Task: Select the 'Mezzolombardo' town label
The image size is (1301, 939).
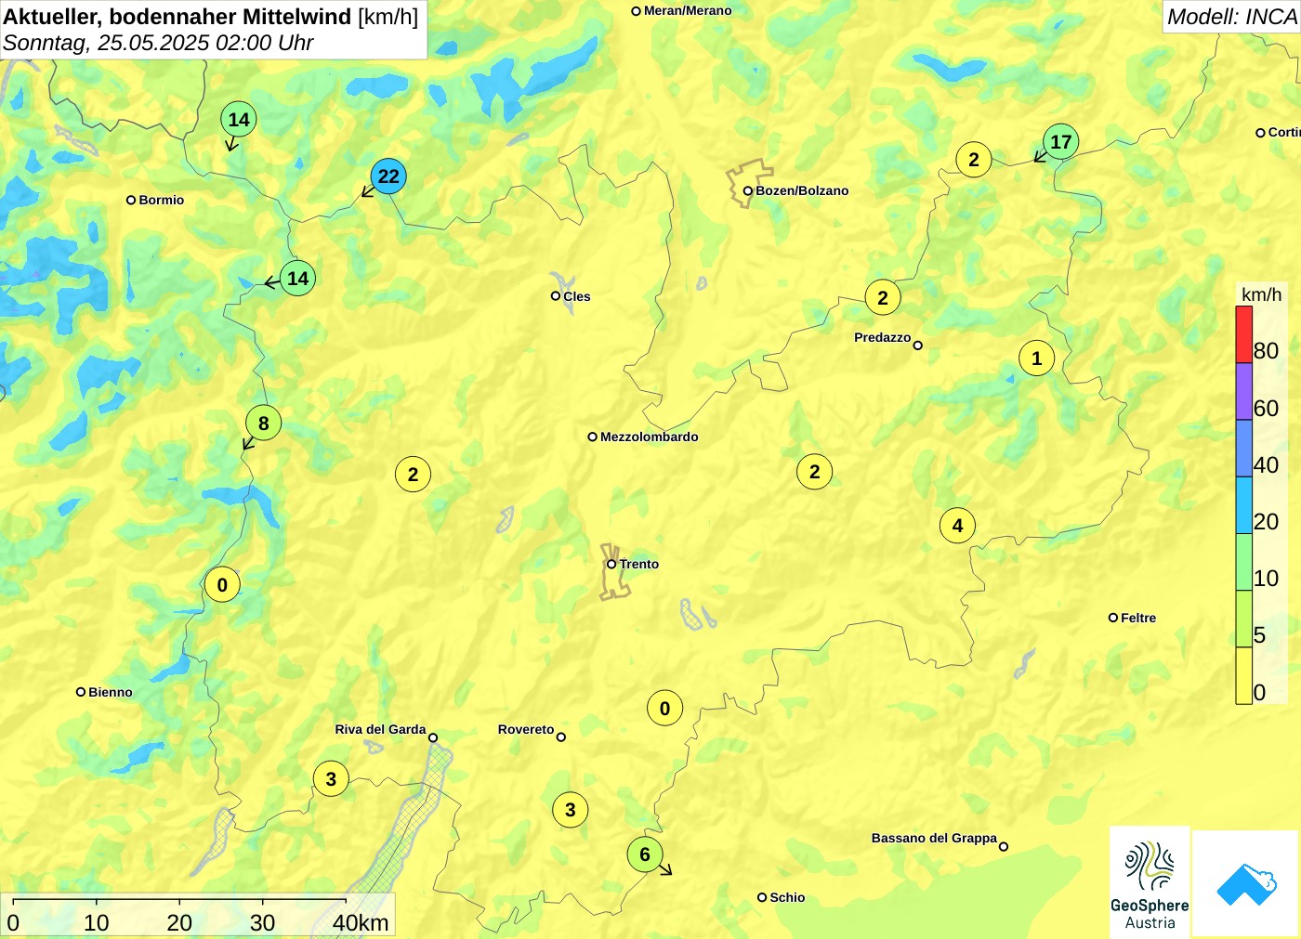Action: [x=649, y=437]
